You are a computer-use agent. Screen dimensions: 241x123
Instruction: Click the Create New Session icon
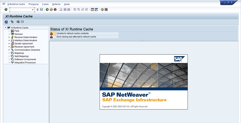tap(92, 10)
